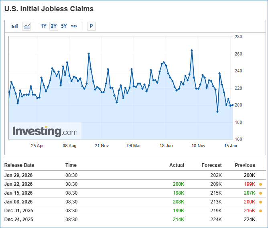Select the area line chart icon

tap(26, 26)
